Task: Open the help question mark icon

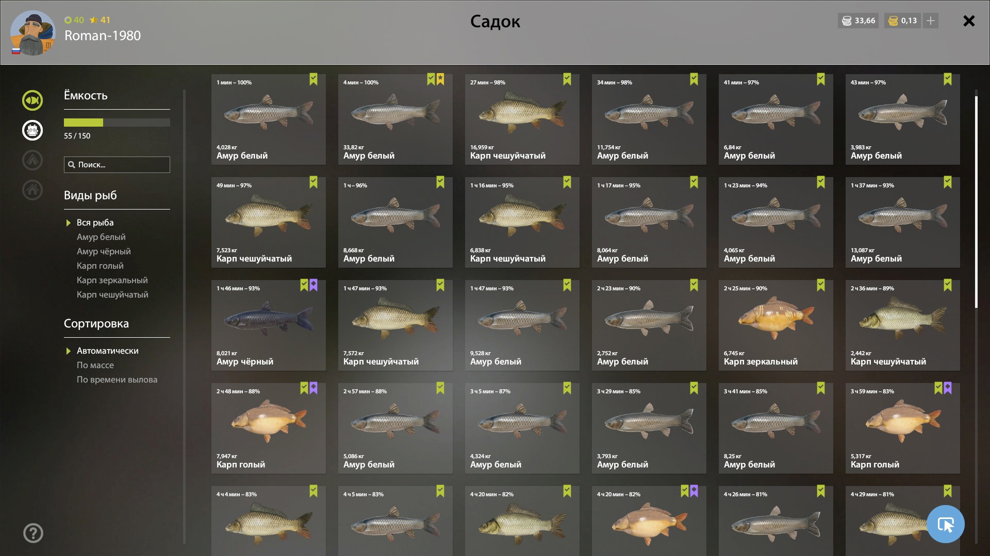Action: point(33,533)
